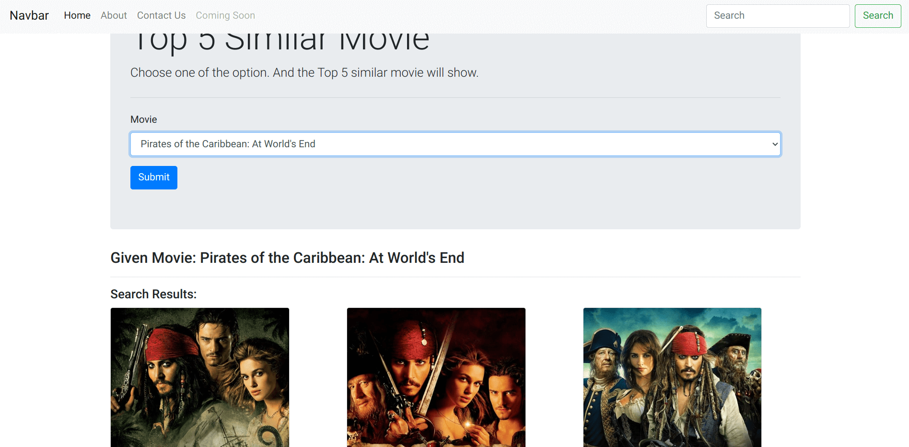Click the Navbar brand link
This screenshot has height=447, width=909.
point(29,16)
